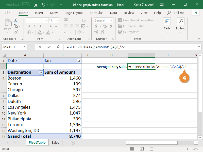Click Middle Align icon
The height and width of the screenshot is (152, 203).
point(72,20)
